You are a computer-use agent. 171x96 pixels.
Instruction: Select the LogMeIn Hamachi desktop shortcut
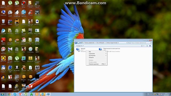click(24, 13)
